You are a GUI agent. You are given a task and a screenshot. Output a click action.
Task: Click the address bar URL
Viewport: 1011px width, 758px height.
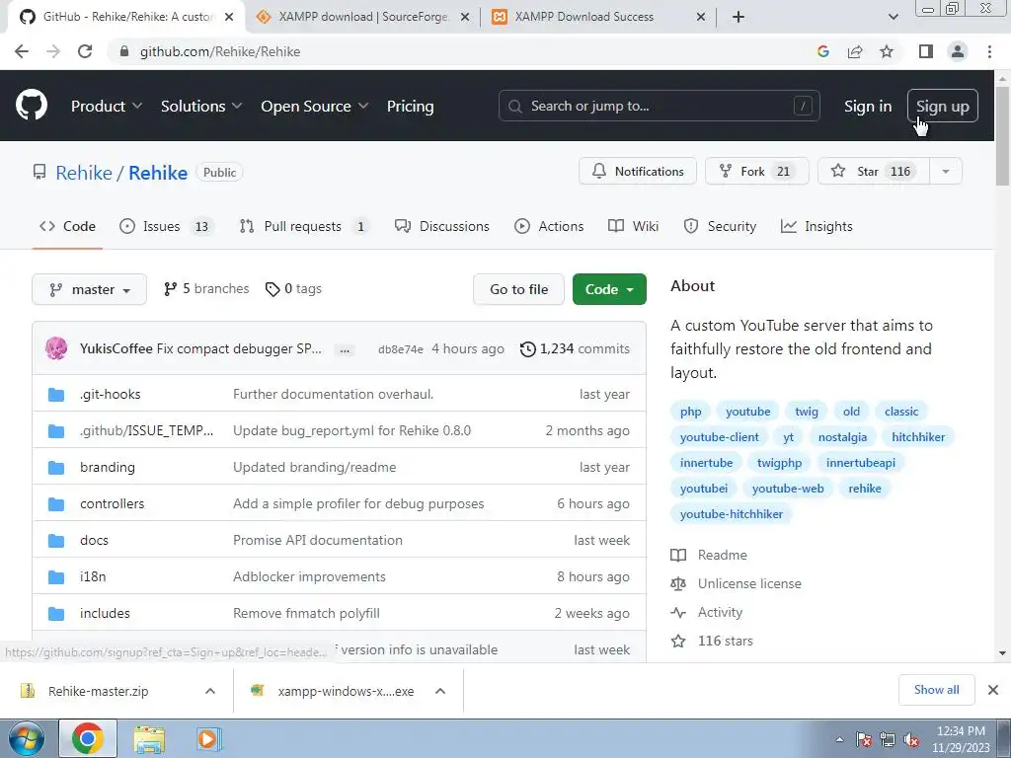pyautogui.click(x=220, y=51)
